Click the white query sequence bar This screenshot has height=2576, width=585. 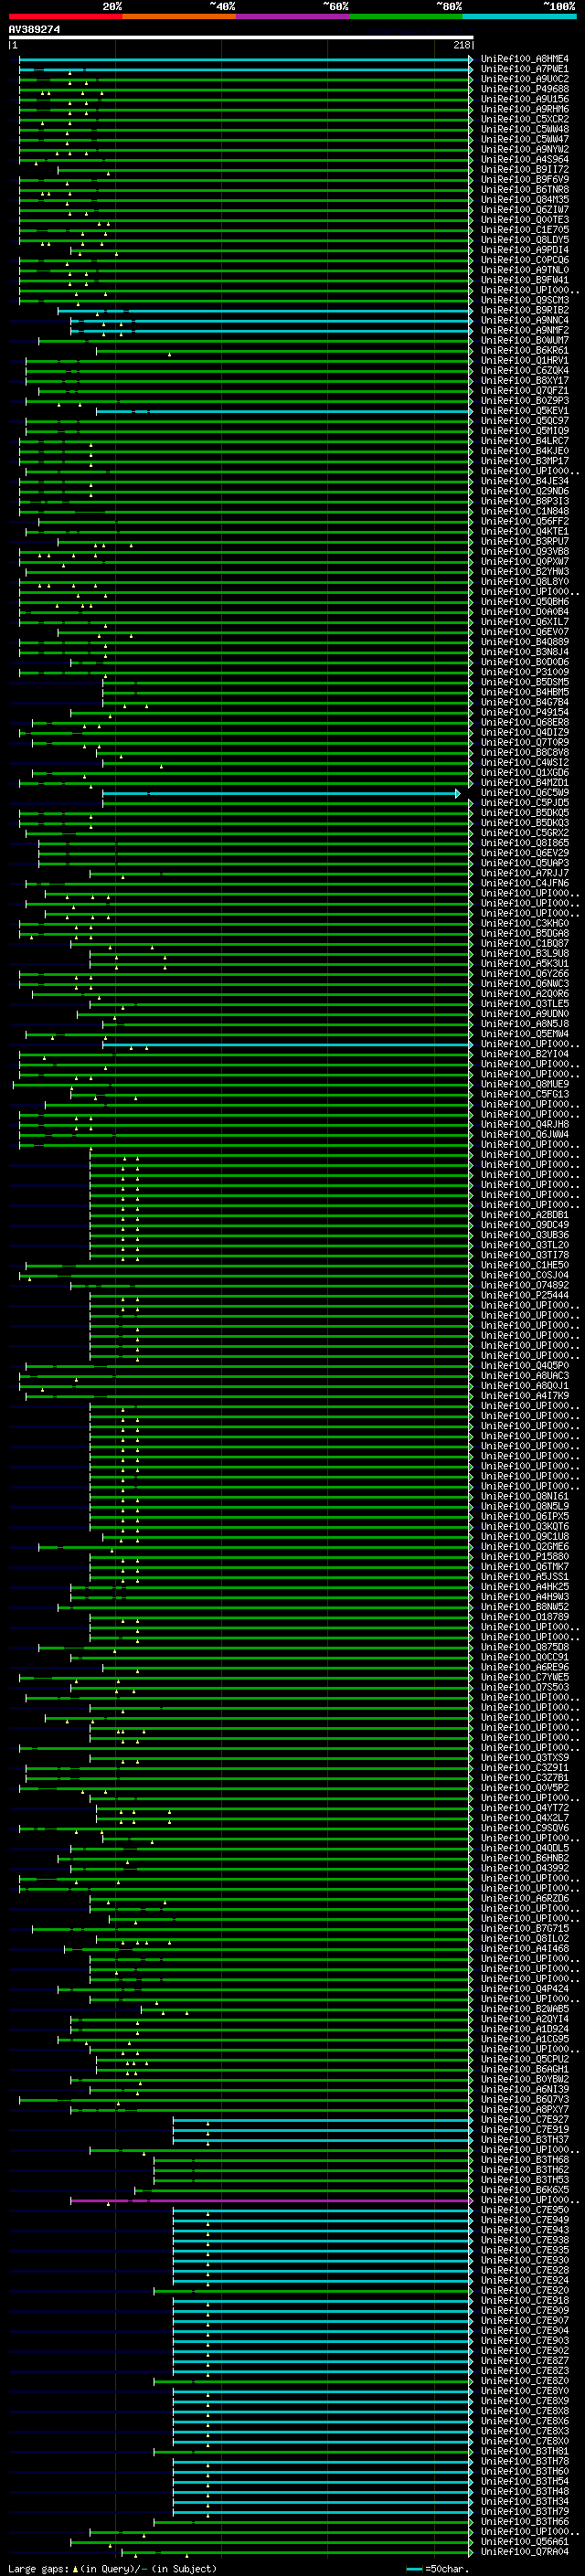(x=240, y=37)
